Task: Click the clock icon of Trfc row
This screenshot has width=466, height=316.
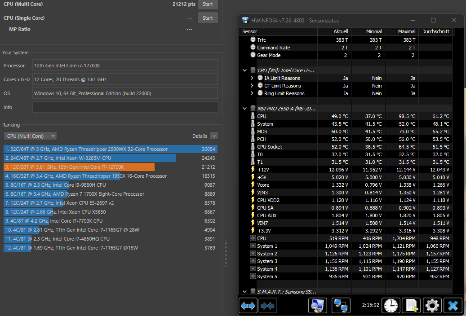Action: click(x=253, y=39)
